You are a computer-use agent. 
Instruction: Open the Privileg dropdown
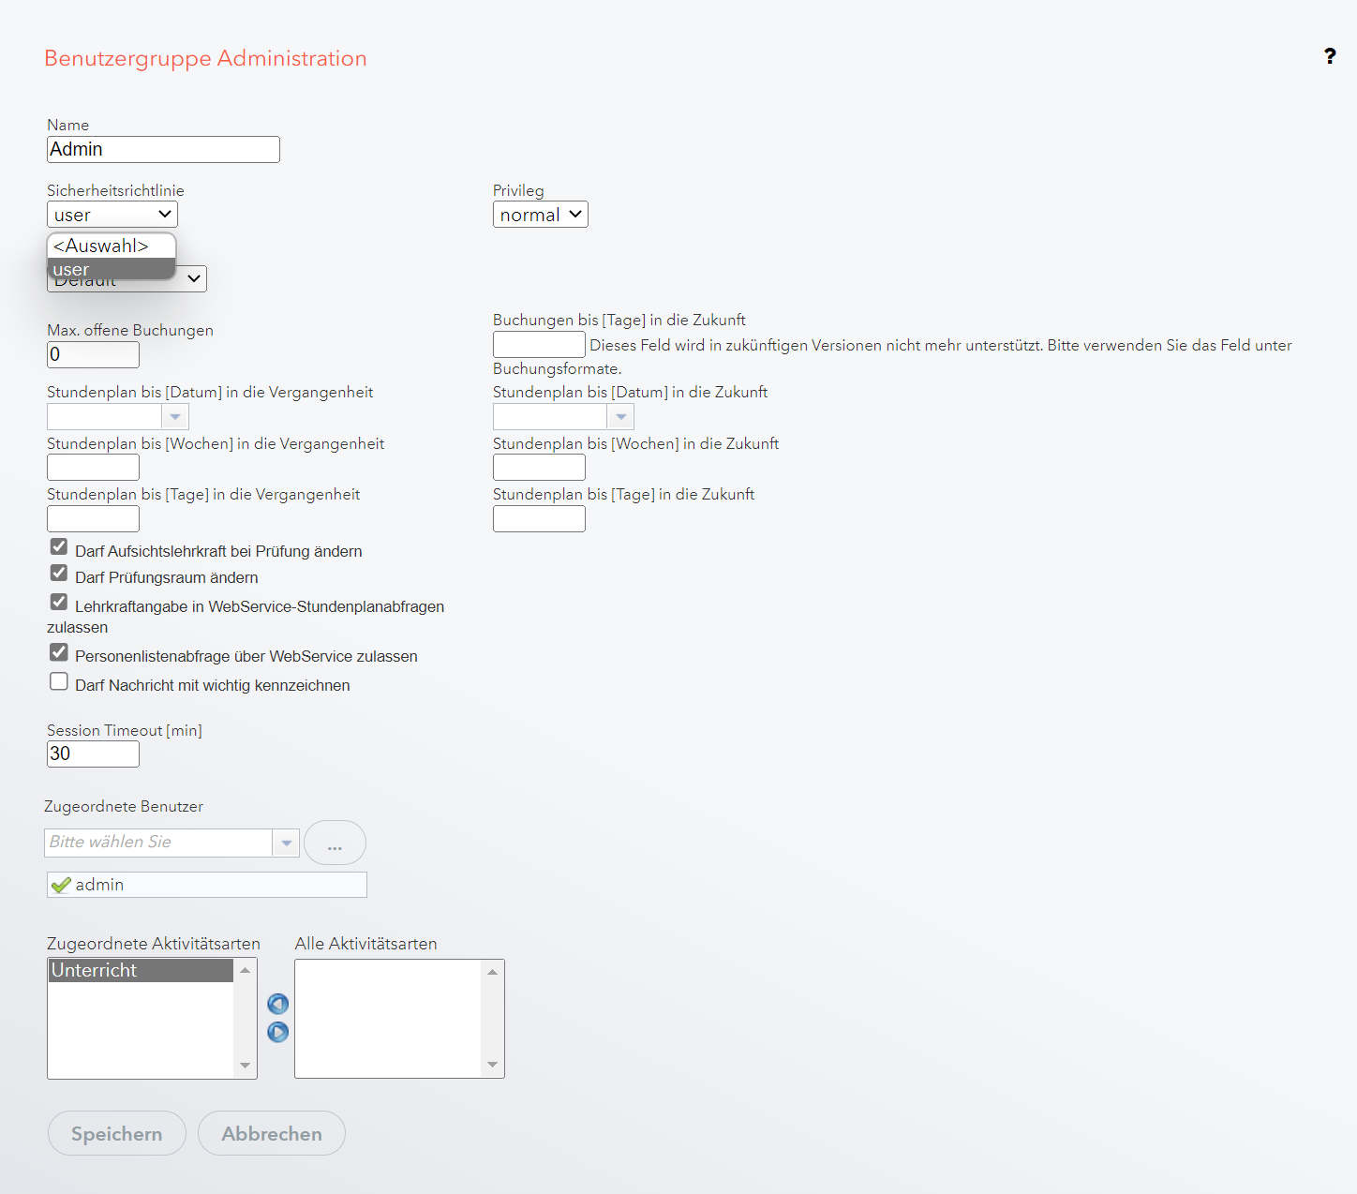pos(540,215)
